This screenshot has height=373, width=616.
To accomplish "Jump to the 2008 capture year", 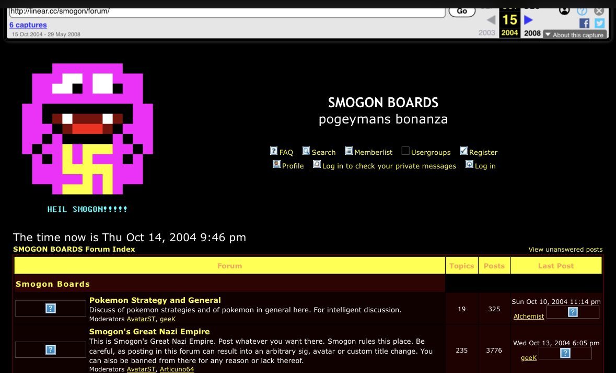I will (532, 33).
